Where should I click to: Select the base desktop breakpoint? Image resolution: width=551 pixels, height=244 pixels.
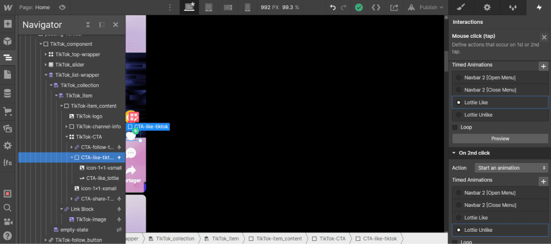click(189, 7)
